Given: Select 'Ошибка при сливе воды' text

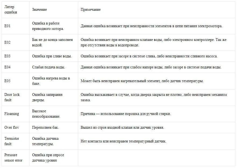Looking at the screenshot, I should [52, 56].
